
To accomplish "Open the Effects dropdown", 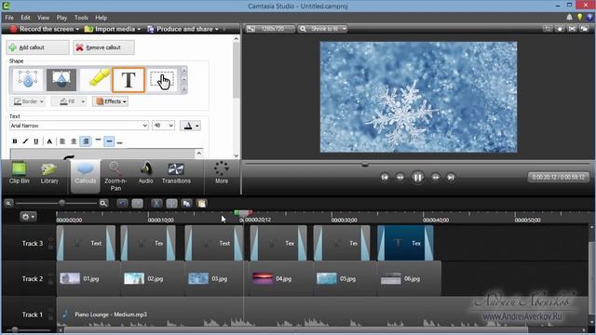I will [x=111, y=101].
